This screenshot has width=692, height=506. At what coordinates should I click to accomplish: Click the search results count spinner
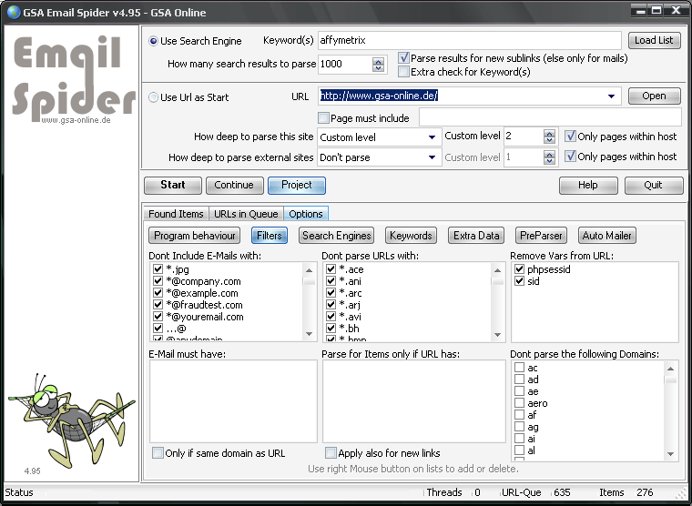pyautogui.click(x=378, y=65)
